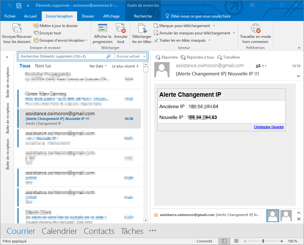The height and width of the screenshot is (245, 304).
Task: Open the Fichier tab
Action: pyautogui.click(x=10, y=16)
